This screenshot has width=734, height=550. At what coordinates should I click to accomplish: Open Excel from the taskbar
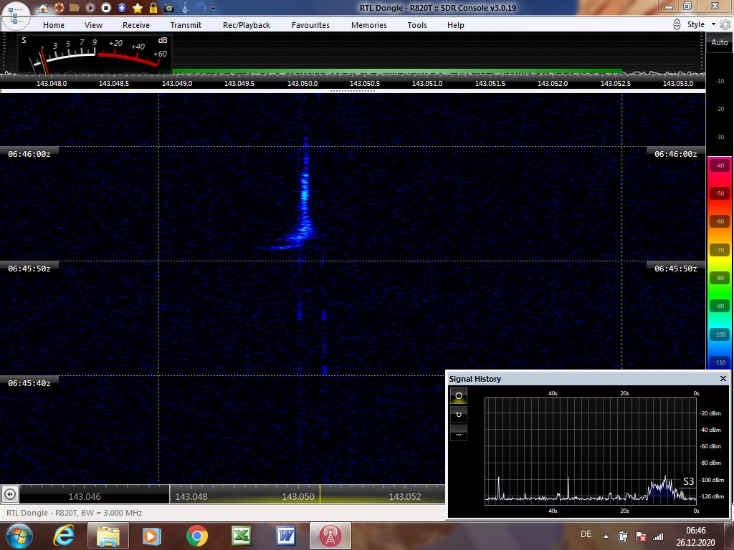(242, 536)
